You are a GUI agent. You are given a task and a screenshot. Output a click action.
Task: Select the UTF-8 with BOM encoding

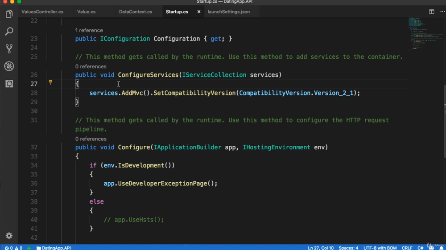tap(380, 247)
